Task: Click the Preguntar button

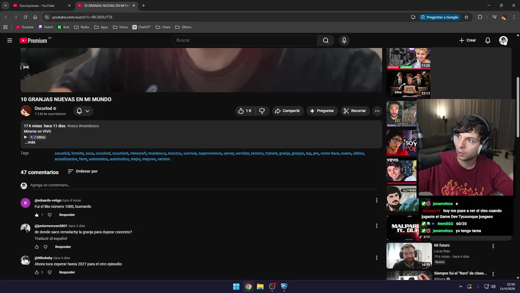Action: 322,111
